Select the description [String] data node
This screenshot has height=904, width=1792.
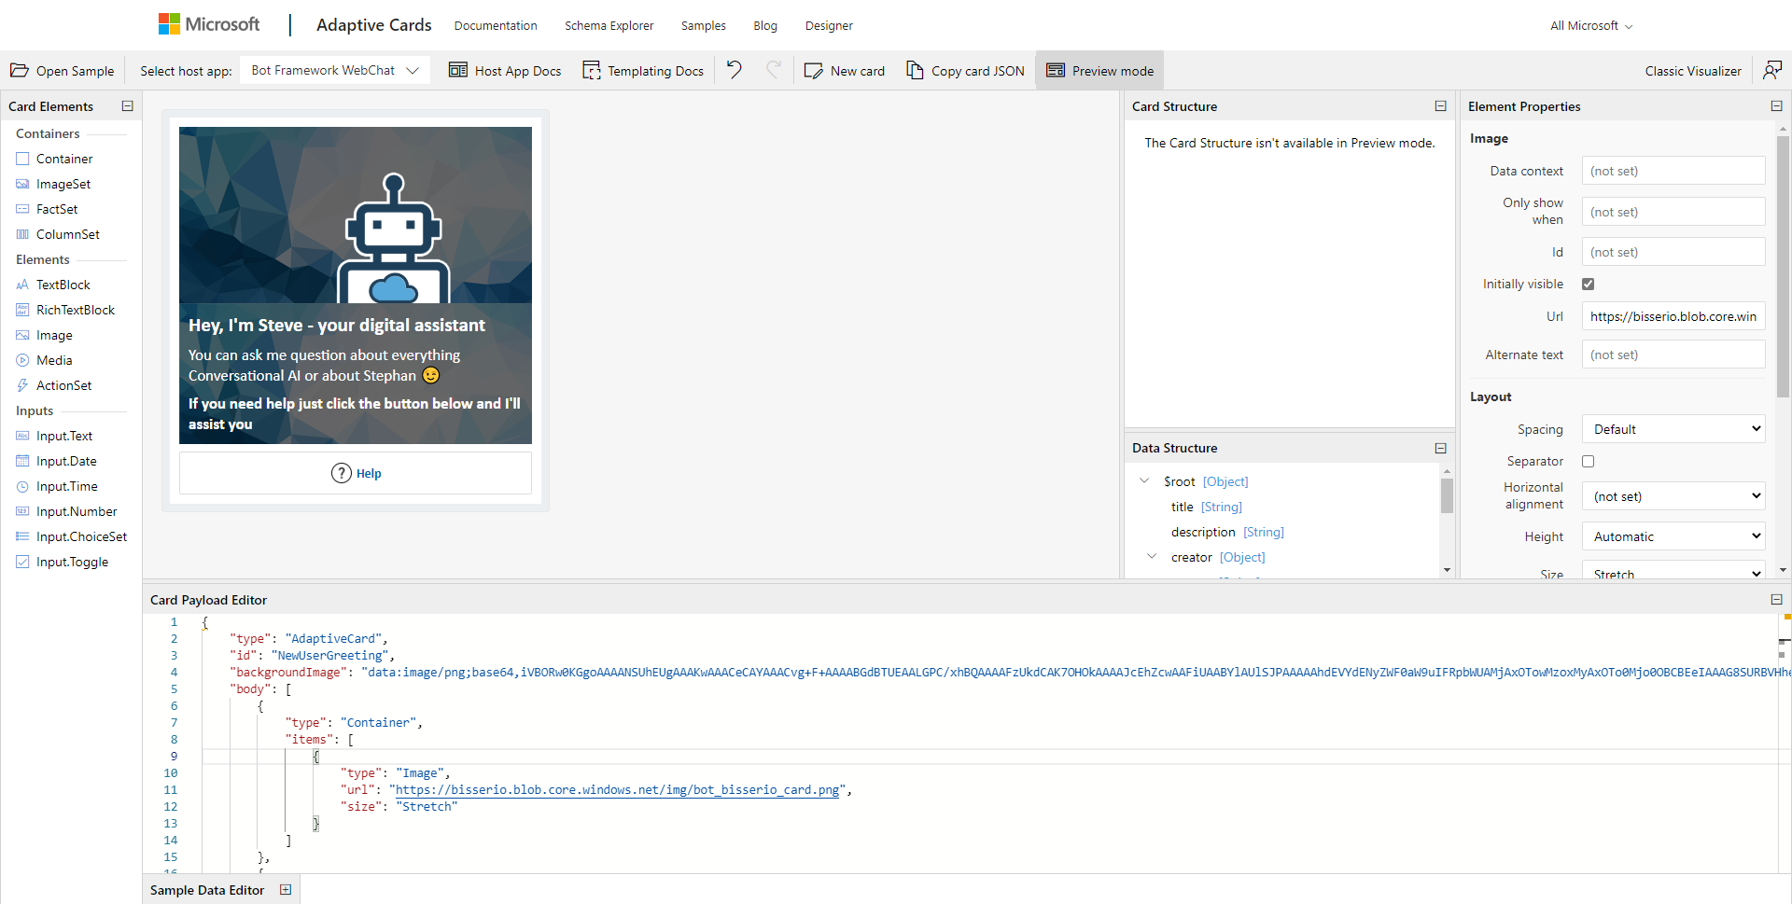tap(1227, 532)
